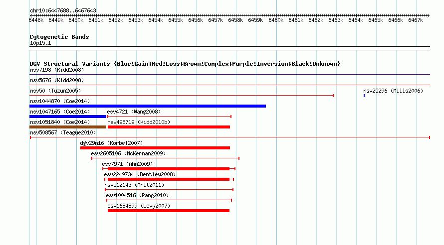Click the small blue nsv25296 gain marker
Image resolution: width=444 pixels, height=245 pixels.
point(364,96)
